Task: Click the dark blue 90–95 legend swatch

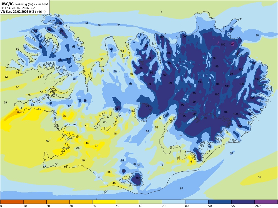Action: point(220,202)
